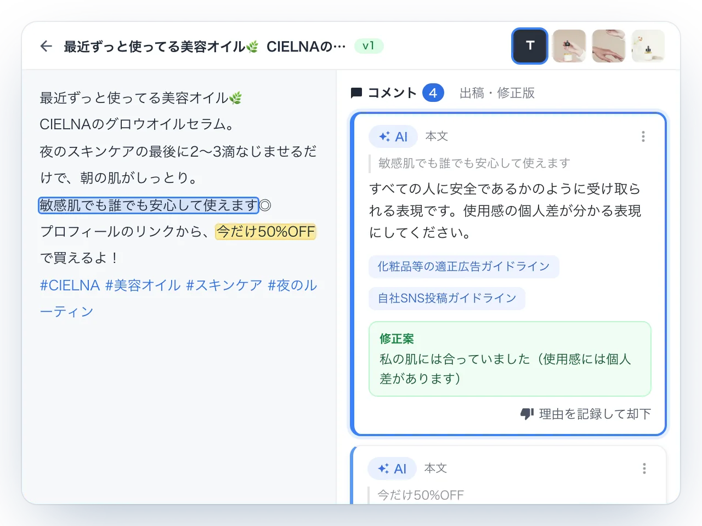Open 自社SNS投稿ガイドライン reference
Viewport: 702px width, 526px height.
point(447,299)
